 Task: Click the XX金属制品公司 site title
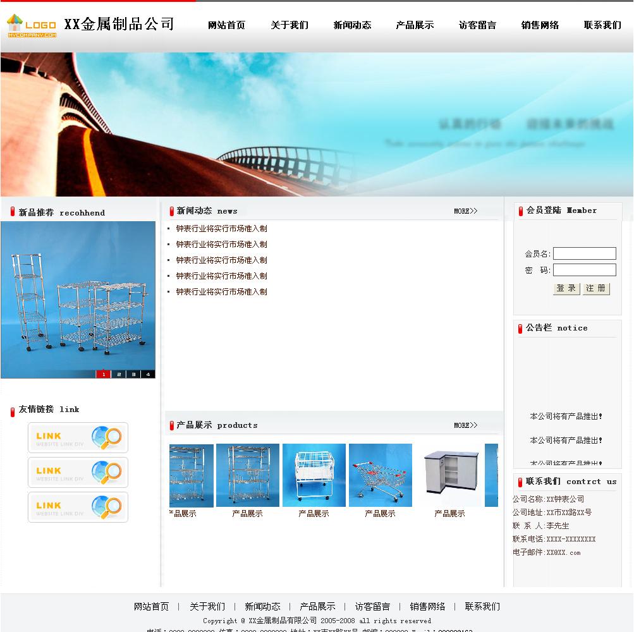(x=119, y=24)
